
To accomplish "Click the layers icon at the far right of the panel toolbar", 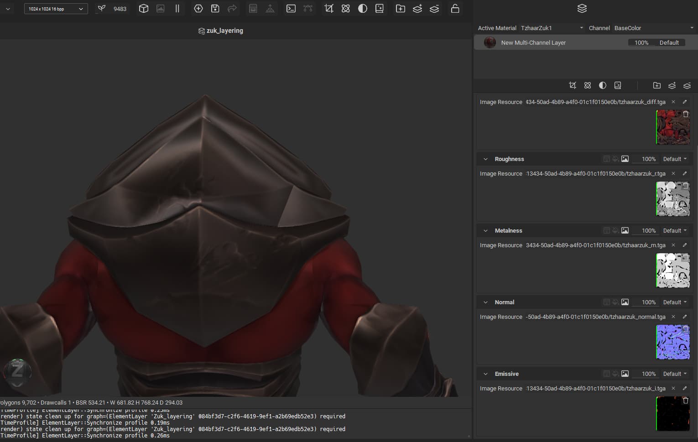I will 687,85.
